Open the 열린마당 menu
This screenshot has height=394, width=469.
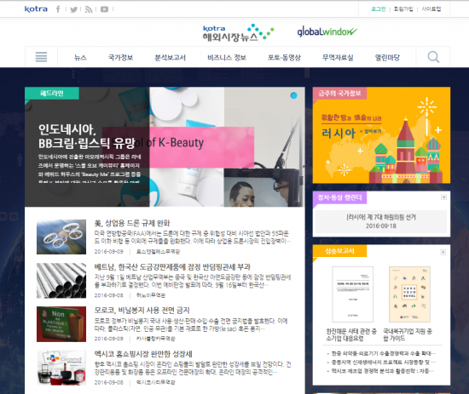(387, 58)
